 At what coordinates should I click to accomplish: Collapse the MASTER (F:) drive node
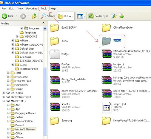click(x=4, y=101)
